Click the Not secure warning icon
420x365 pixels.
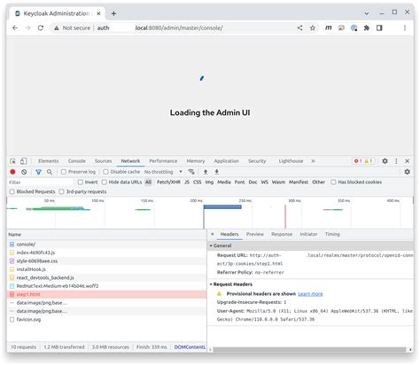[56, 28]
